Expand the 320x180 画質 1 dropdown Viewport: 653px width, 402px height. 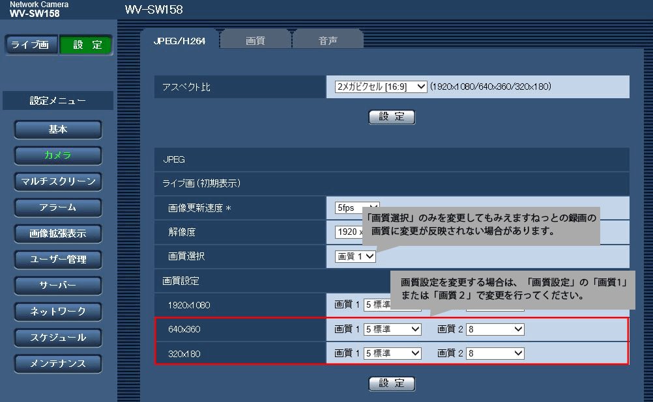[x=392, y=353]
